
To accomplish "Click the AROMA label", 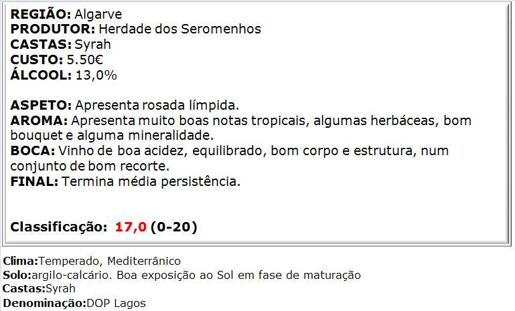I will click(x=39, y=120).
